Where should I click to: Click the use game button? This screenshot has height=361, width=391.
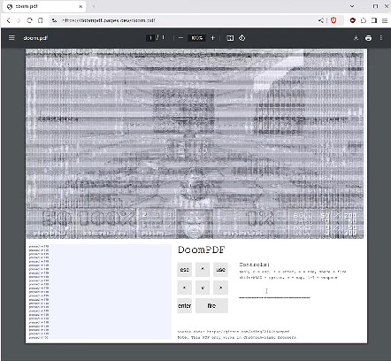[220, 270]
